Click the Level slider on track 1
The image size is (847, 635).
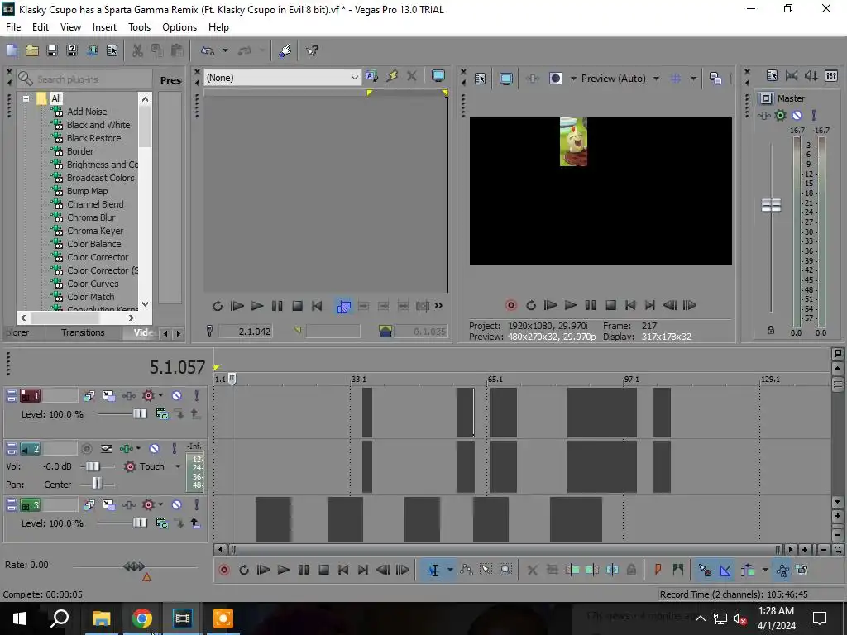139,414
